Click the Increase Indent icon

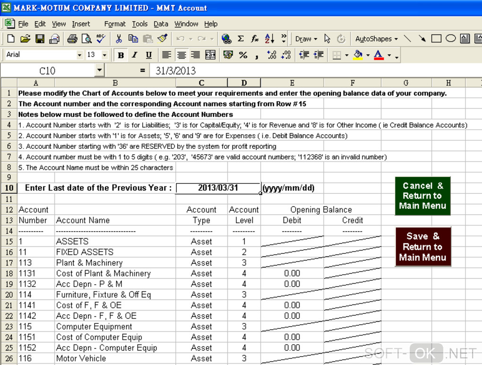click(x=318, y=55)
